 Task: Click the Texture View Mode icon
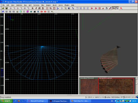pyautogui.click(x=65, y=8)
